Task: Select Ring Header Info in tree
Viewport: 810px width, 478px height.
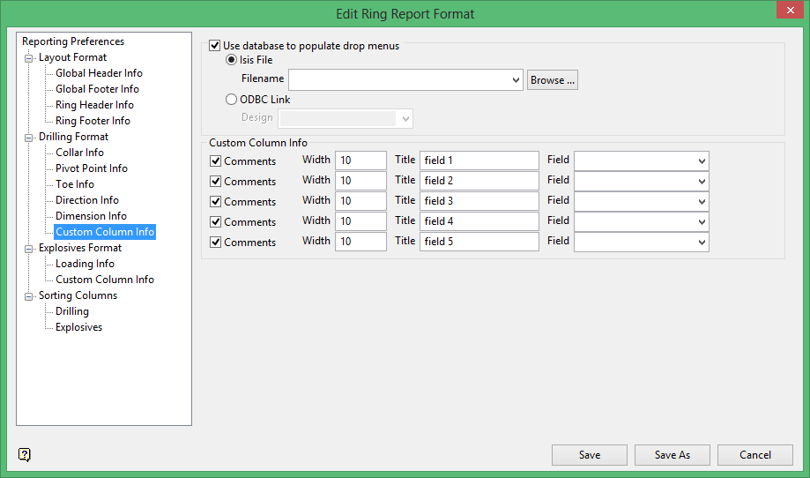Action: pyautogui.click(x=94, y=105)
